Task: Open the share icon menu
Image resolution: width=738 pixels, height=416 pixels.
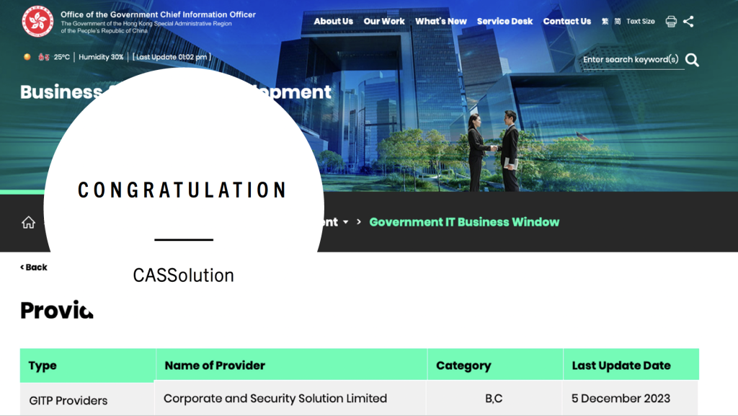Action: 688,22
